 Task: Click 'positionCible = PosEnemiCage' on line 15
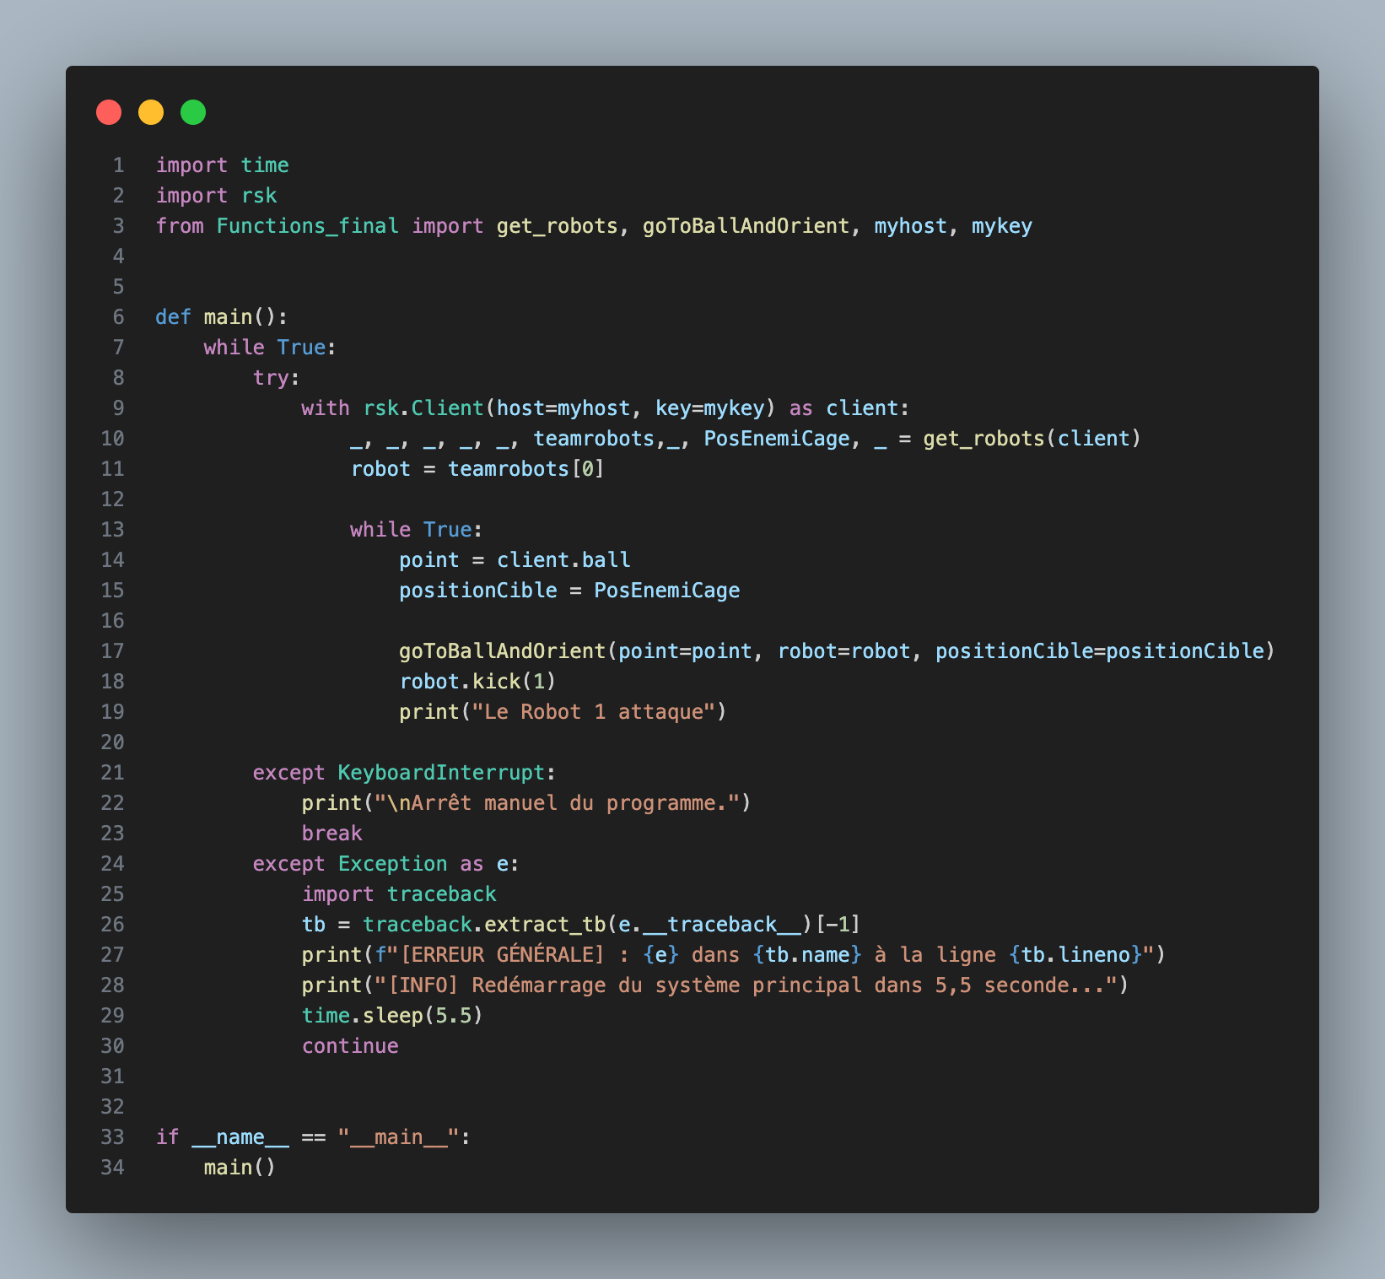pos(569,591)
